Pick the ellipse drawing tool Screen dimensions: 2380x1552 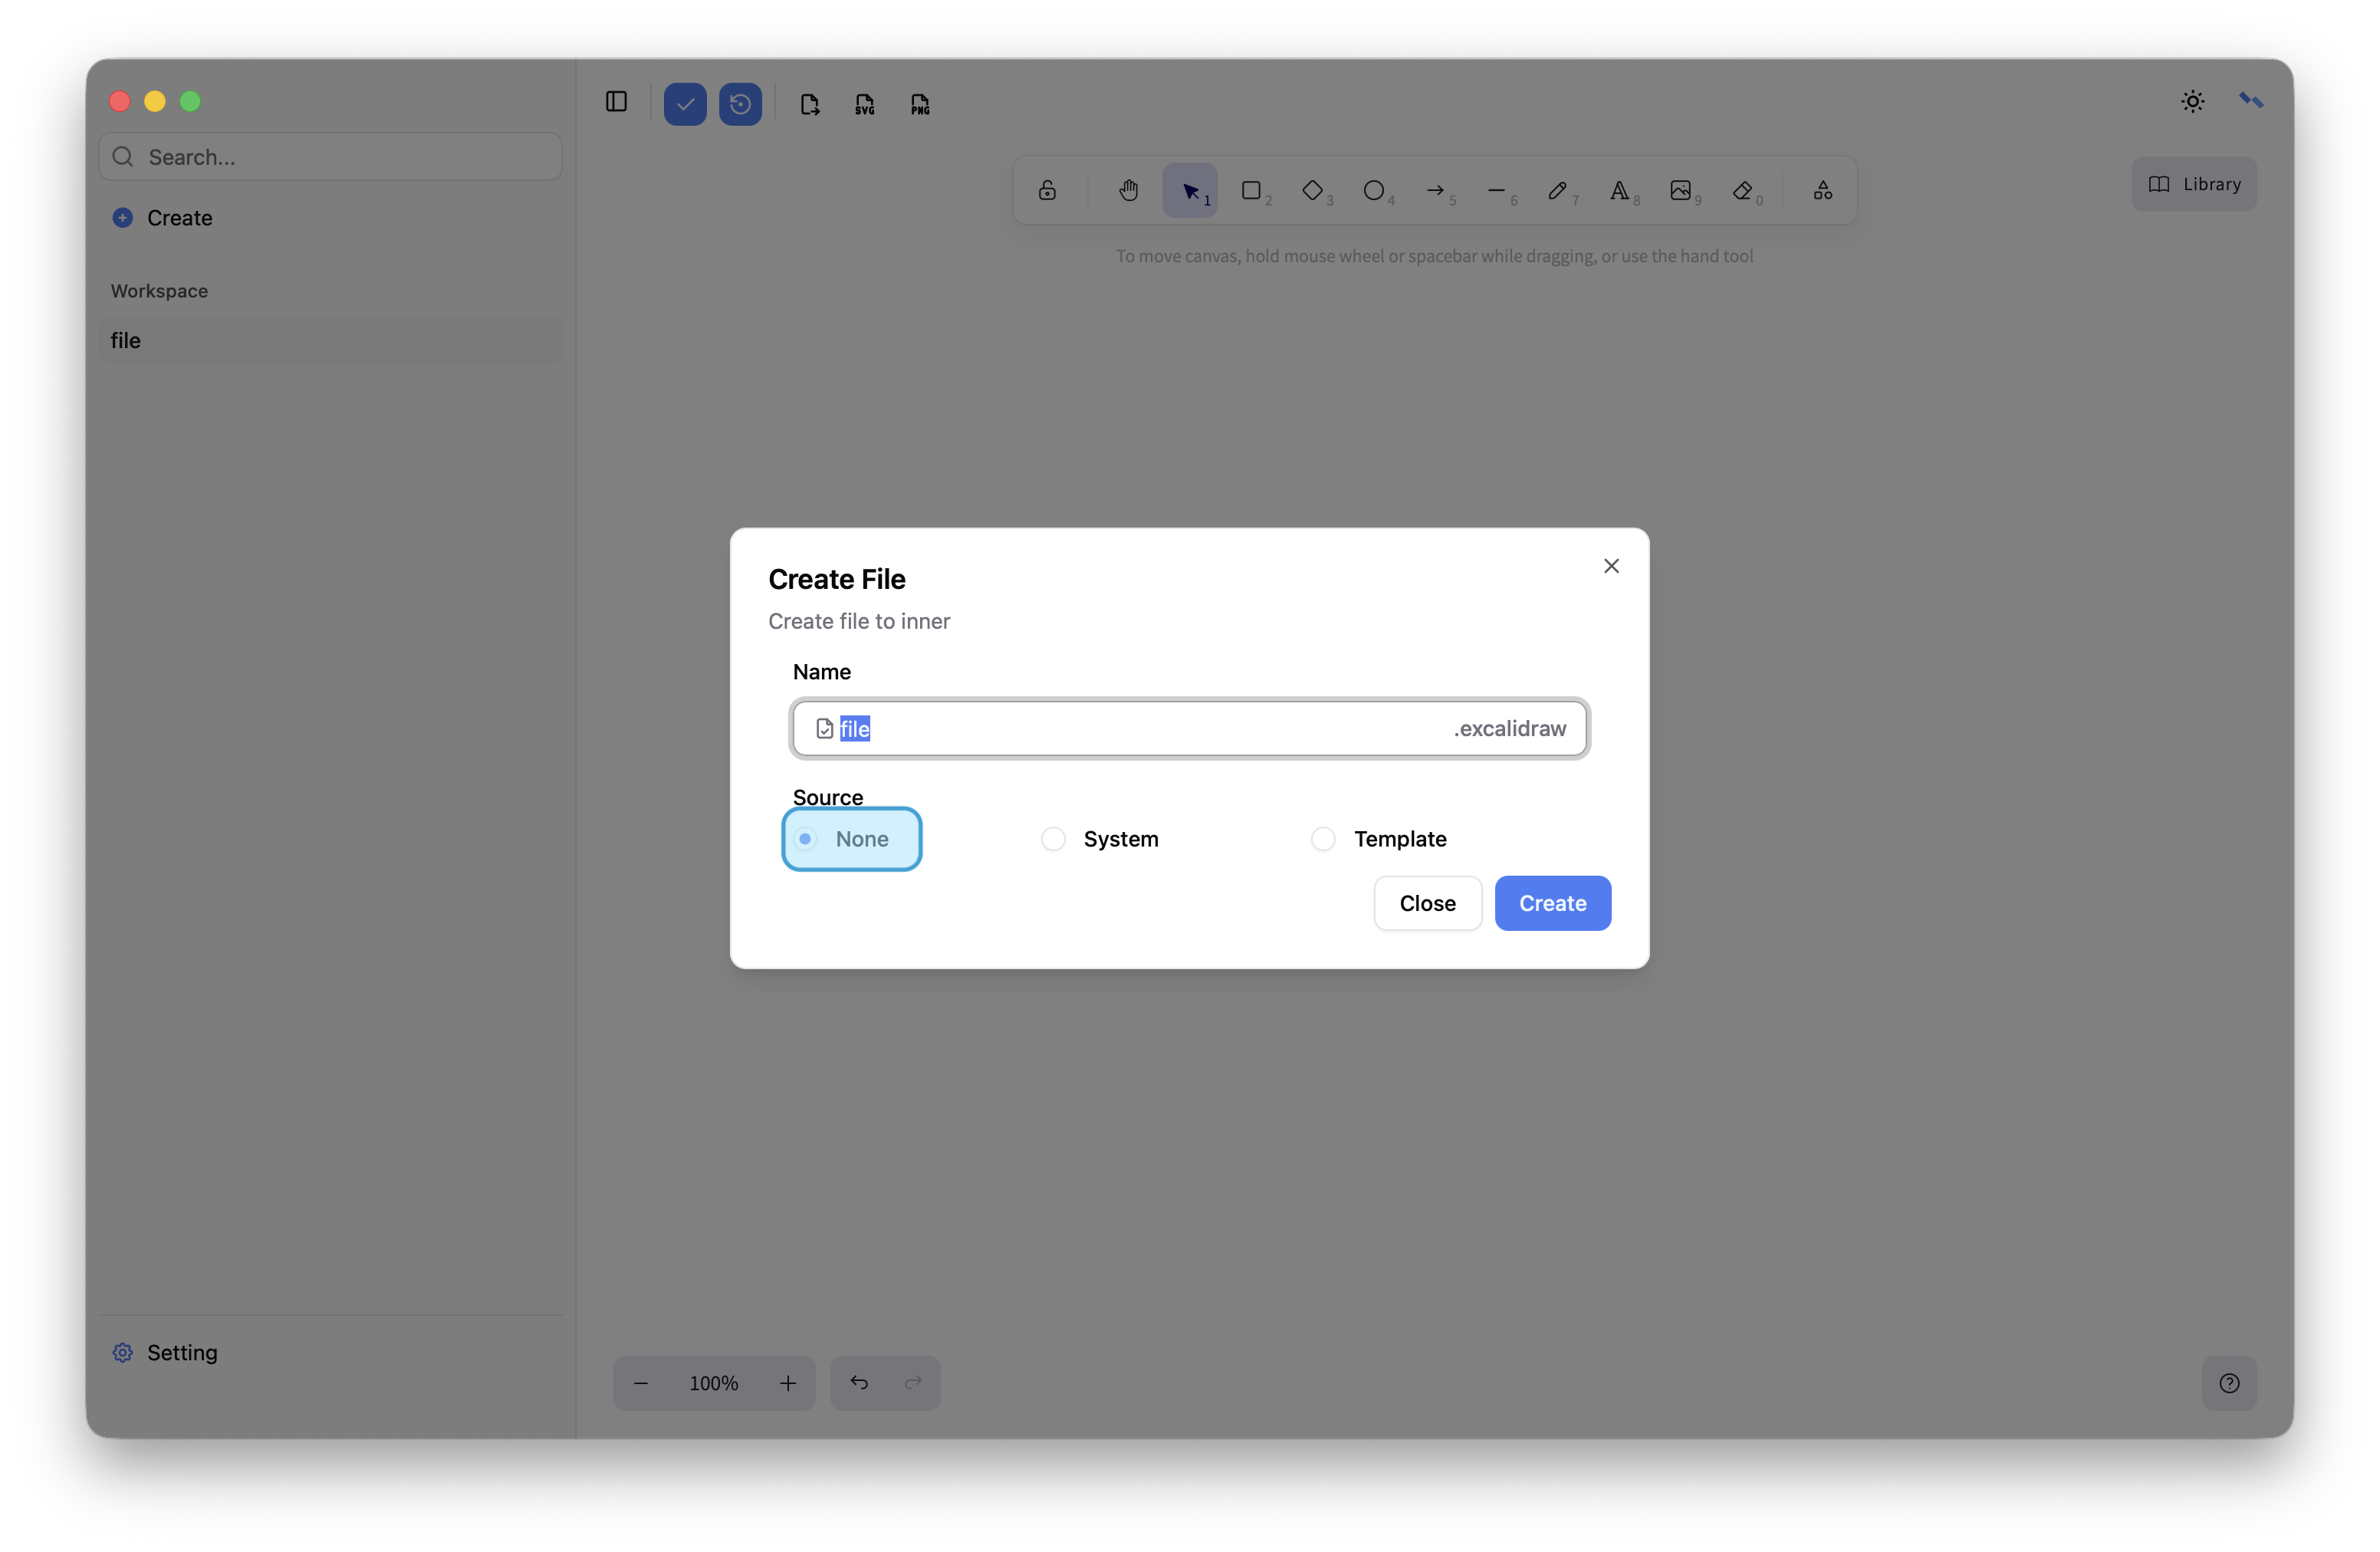pyautogui.click(x=1374, y=190)
